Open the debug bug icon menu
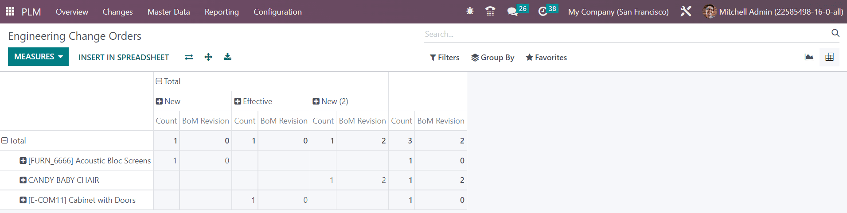Screen dimensions: 847x213 470,12
